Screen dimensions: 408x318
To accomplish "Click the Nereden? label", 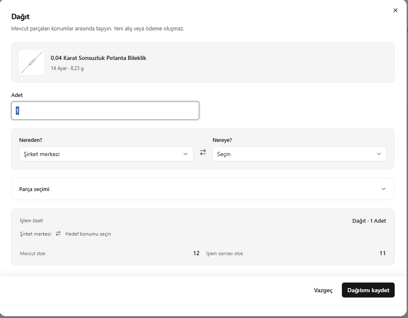I will [31, 140].
